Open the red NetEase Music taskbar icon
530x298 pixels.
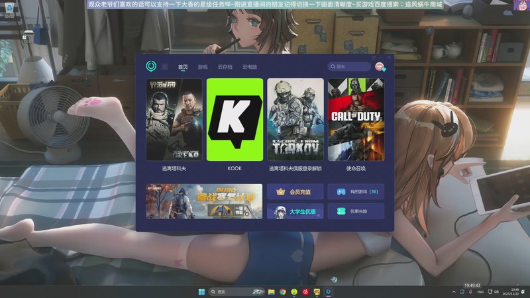pyautogui.click(x=305, y=291)
